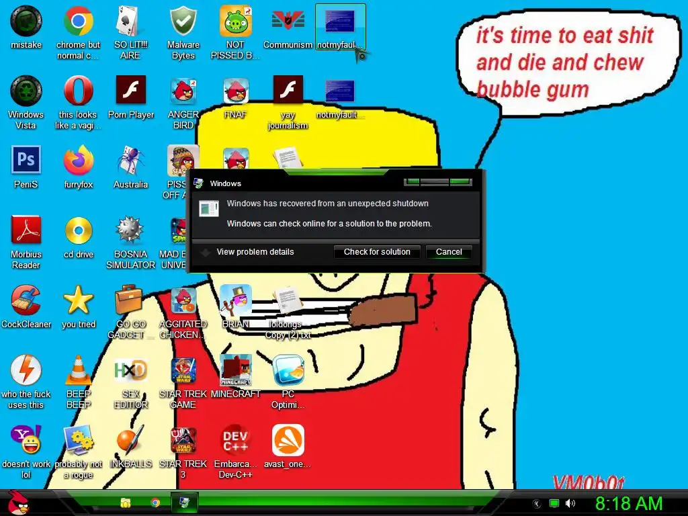Open the Photoshop 'PeniS' icon
The width and height of the screenshot is (688, 516).
[26, 167]
